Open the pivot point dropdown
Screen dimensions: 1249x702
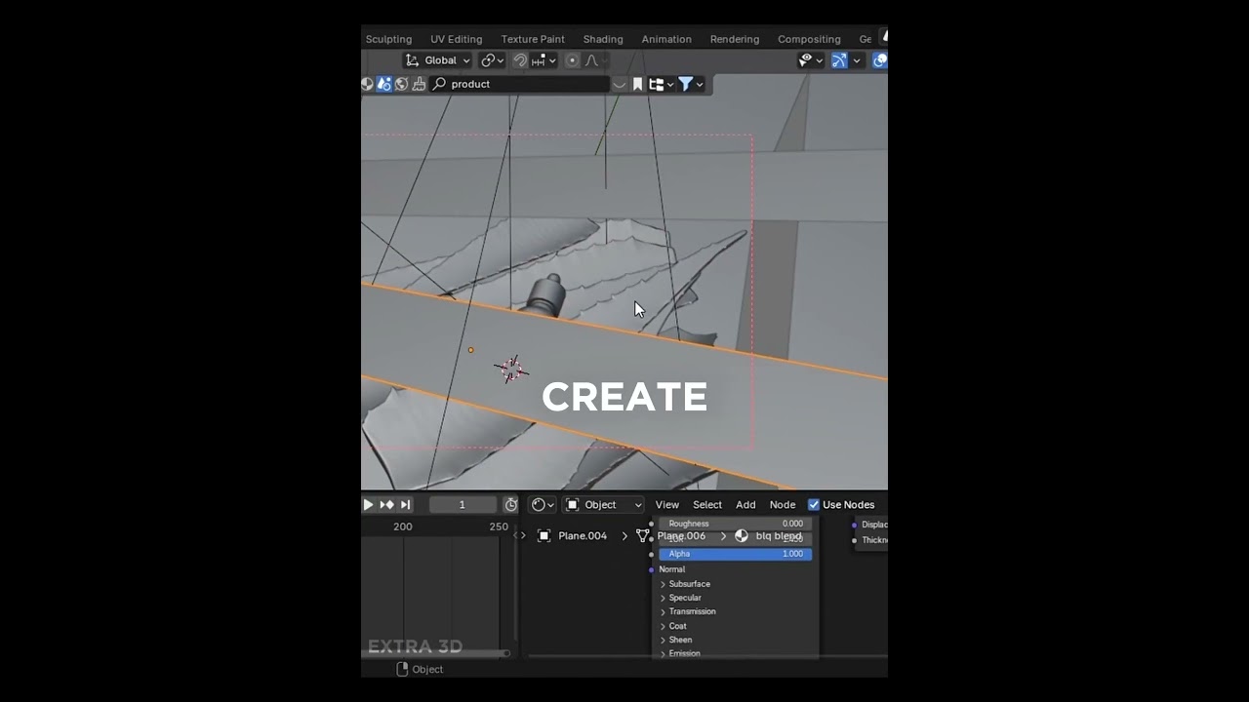493,60
